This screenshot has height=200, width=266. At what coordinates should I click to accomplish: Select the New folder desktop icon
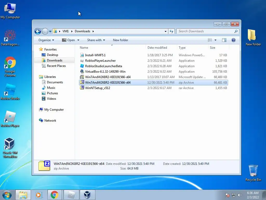[253, 37]
